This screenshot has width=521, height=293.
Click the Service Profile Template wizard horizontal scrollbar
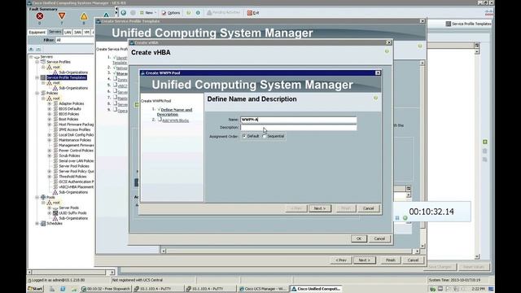coord(290,251)
